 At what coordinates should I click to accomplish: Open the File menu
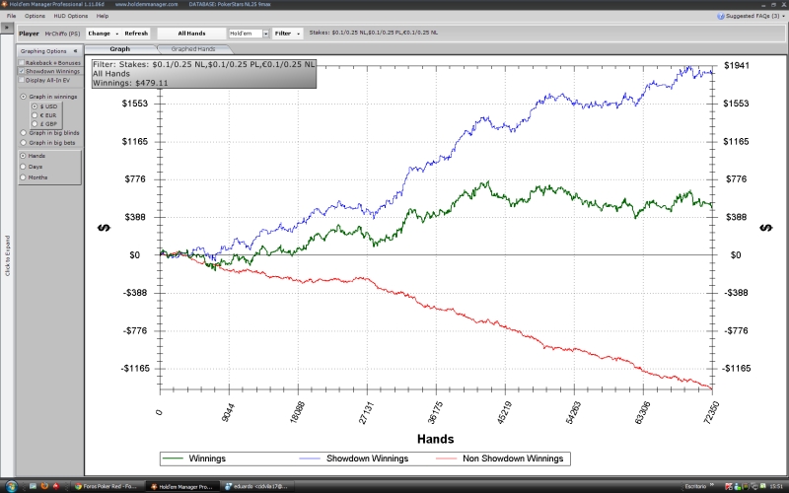pyautogui.click(x=11, y=16)
